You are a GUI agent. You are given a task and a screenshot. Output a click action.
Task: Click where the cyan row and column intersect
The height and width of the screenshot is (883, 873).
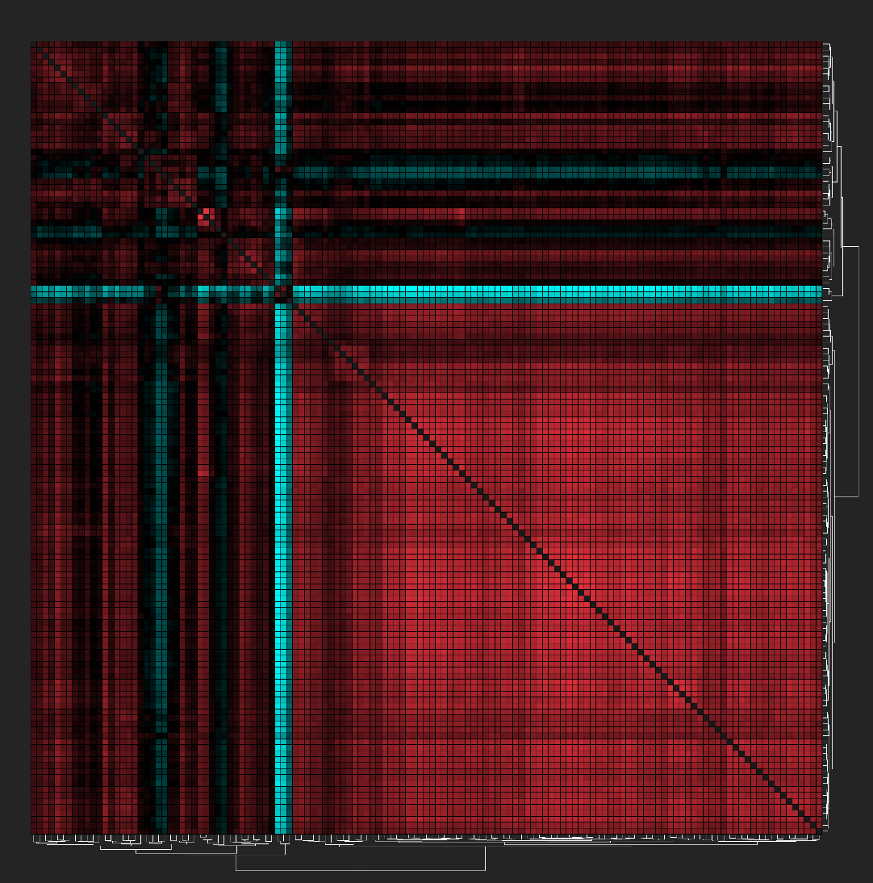(280, 292)
